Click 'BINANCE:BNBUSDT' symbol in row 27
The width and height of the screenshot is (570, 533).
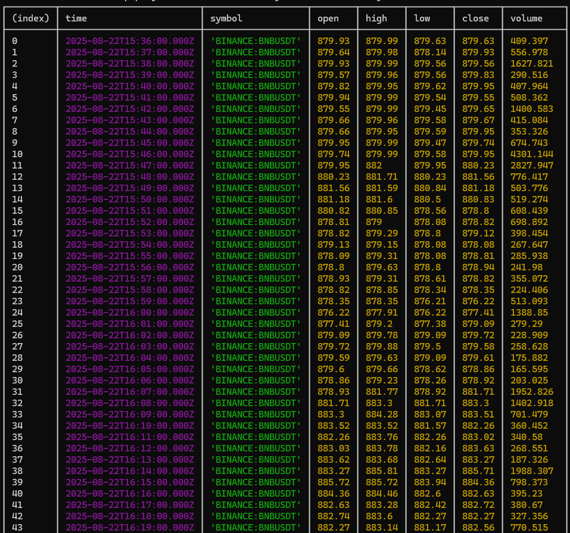click(256, 347)
